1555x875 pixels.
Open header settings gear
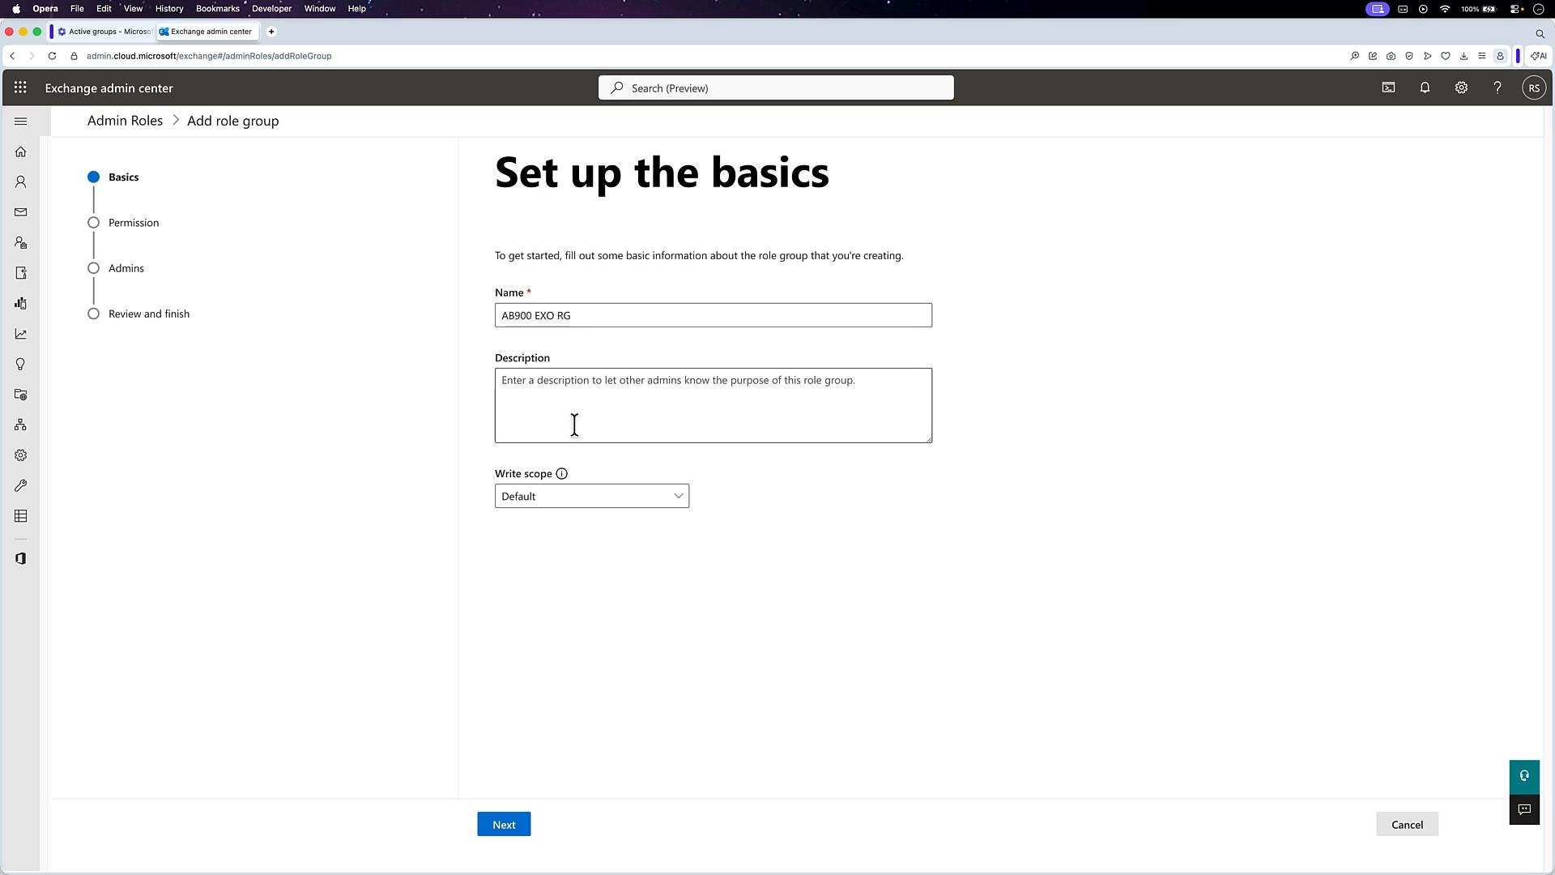click(x=1461, y=87)
